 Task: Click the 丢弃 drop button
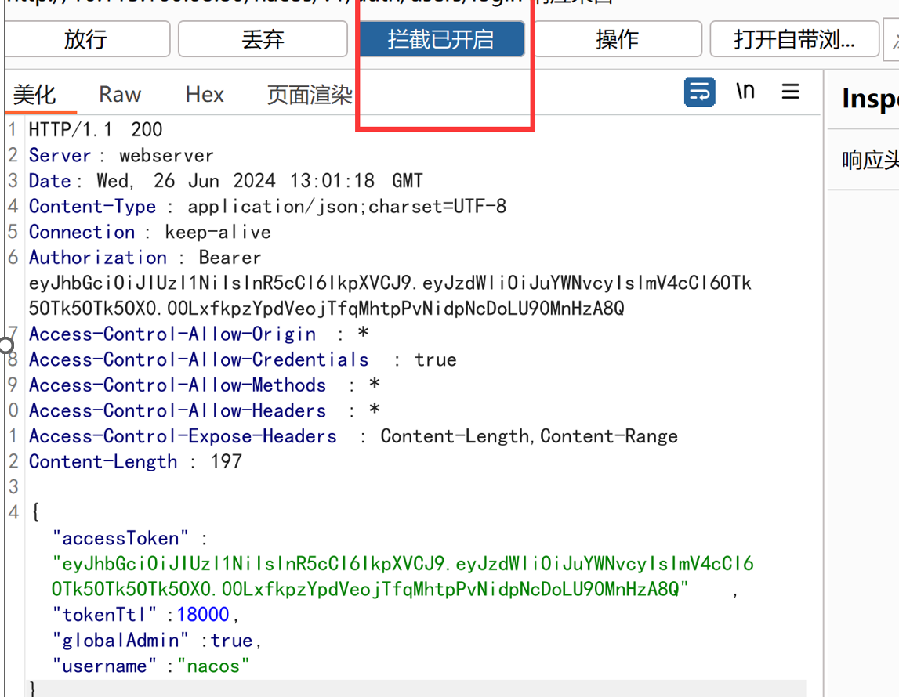(x=263, y=39)
